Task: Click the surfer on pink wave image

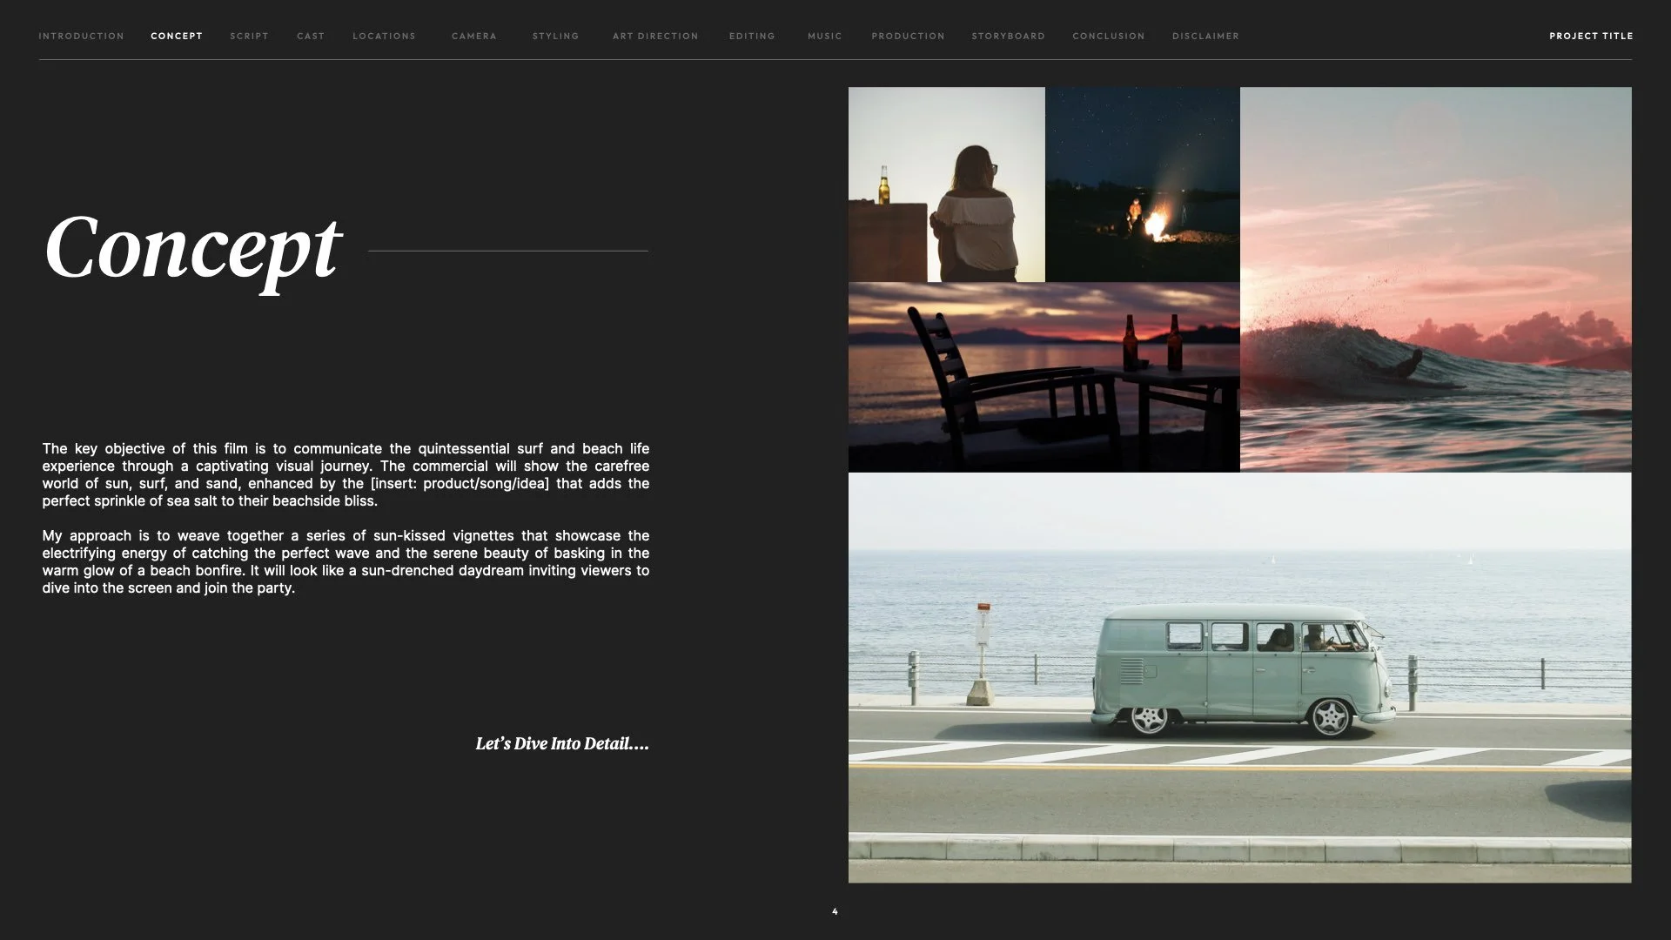Action: (1435, 279)
